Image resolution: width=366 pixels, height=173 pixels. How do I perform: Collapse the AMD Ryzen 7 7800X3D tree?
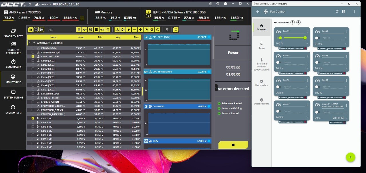[29, 43]
